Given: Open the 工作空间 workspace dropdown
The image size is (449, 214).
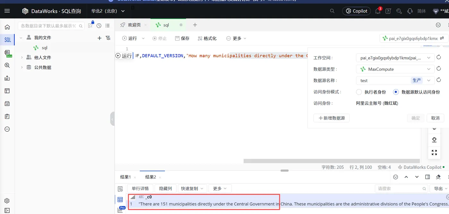Looking at the screenshot, I should click(395, 58).
